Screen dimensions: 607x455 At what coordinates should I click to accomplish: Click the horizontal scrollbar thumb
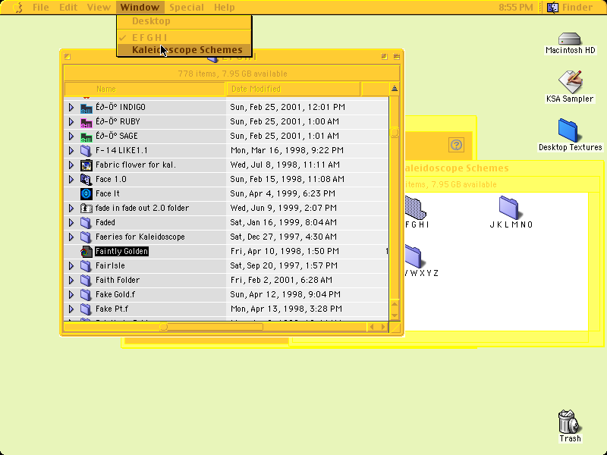pos(164,327)
